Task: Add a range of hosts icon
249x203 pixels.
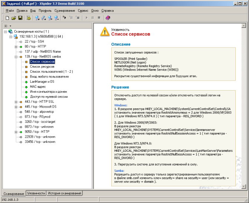Action: 44,18
